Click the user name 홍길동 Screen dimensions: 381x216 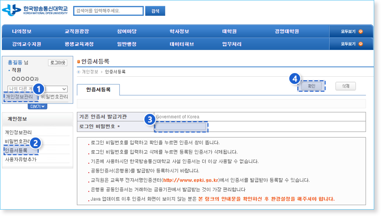click(15, 62)
